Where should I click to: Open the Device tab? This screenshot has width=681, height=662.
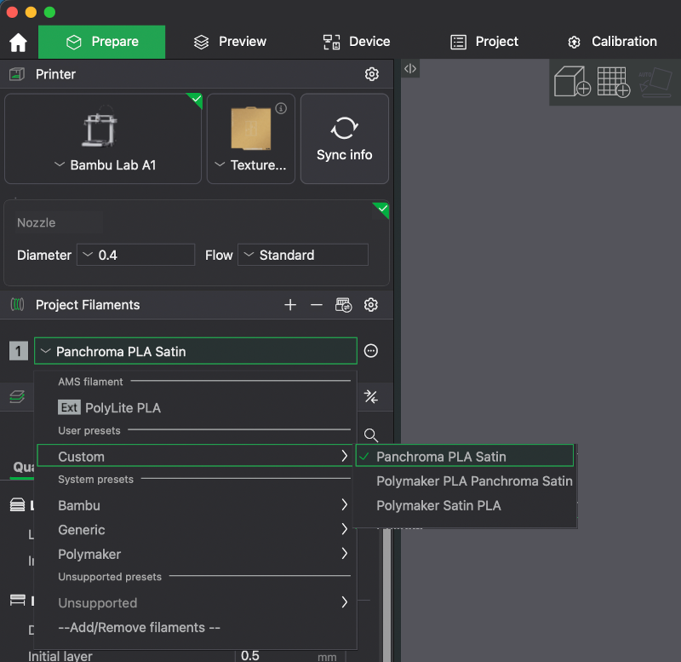pos(357,42)
